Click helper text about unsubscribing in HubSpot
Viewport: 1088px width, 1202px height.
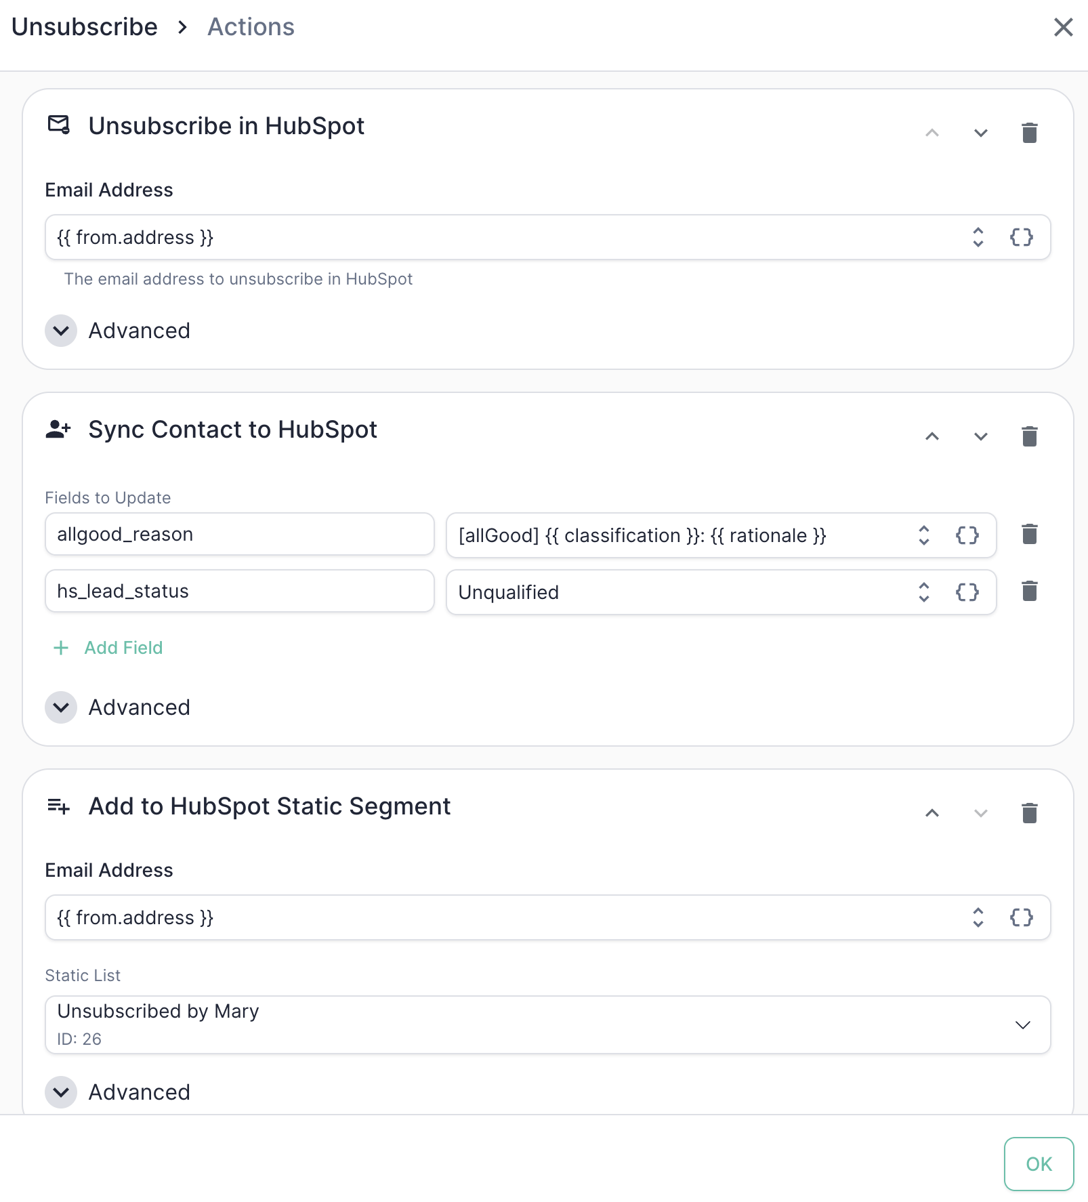coord(238,279)
